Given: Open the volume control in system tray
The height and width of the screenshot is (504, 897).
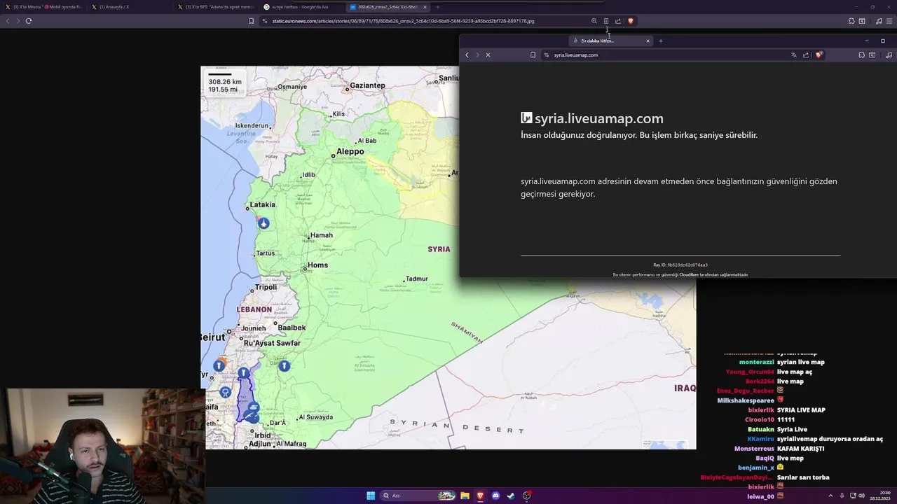Looking at the screenshot, I should 861,496.
